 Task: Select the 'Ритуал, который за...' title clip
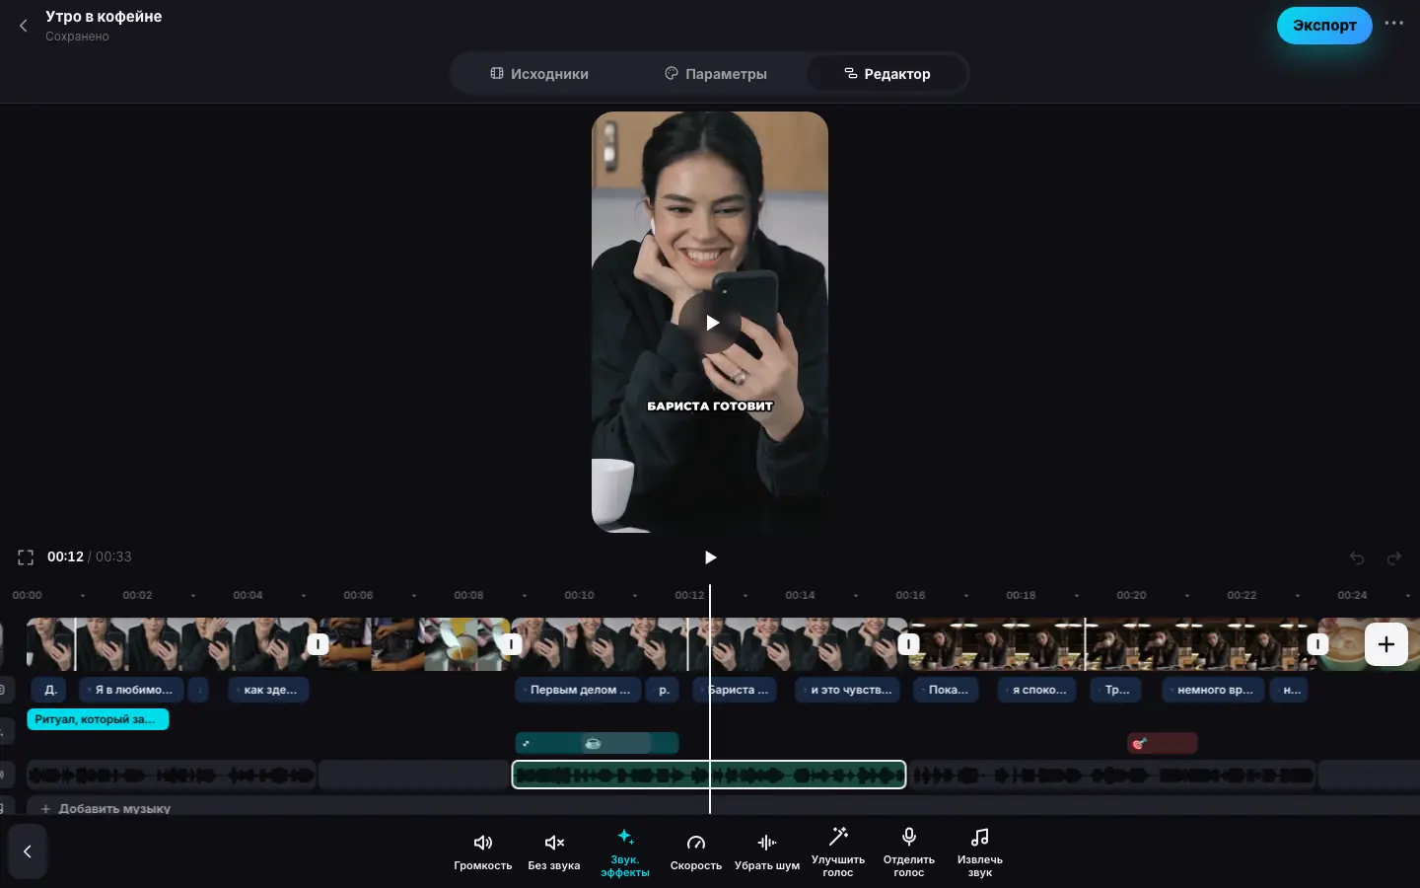pos(98,719)
